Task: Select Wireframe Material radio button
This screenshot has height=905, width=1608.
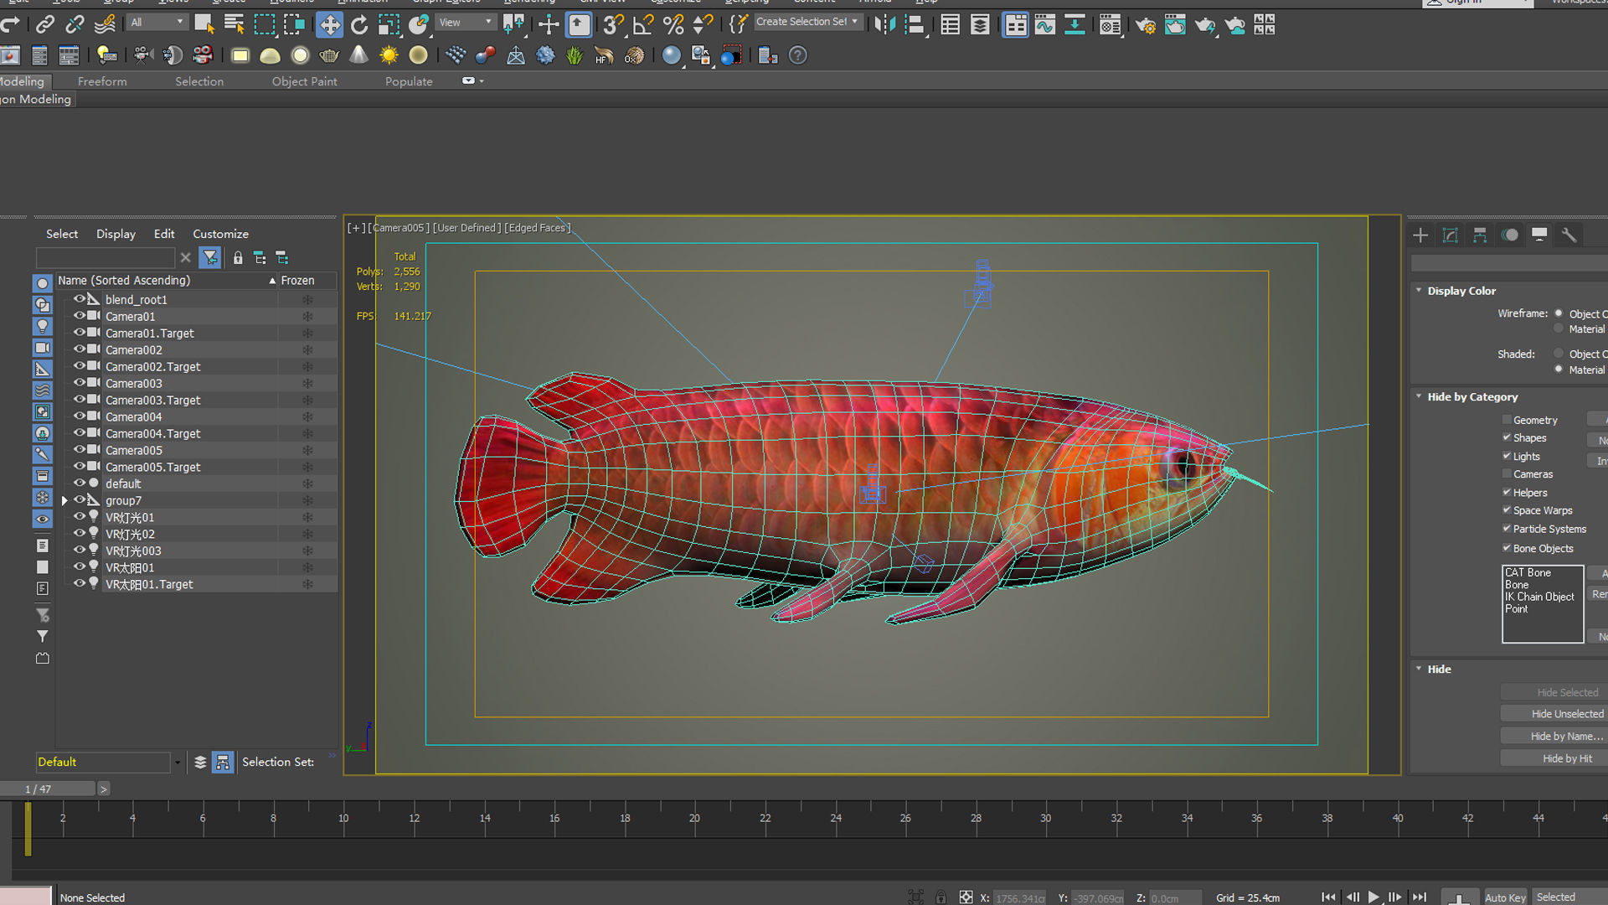Action: (1559, 328)
